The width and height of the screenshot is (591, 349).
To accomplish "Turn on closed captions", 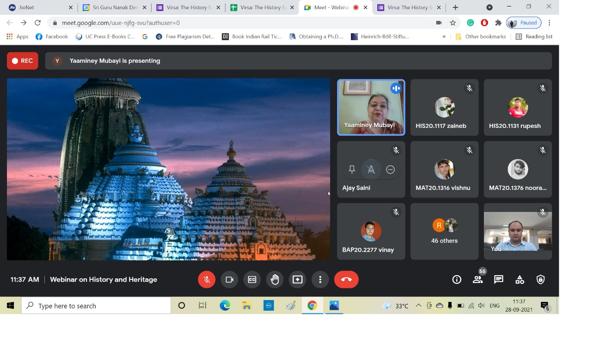I will click(x=252, y=280).
